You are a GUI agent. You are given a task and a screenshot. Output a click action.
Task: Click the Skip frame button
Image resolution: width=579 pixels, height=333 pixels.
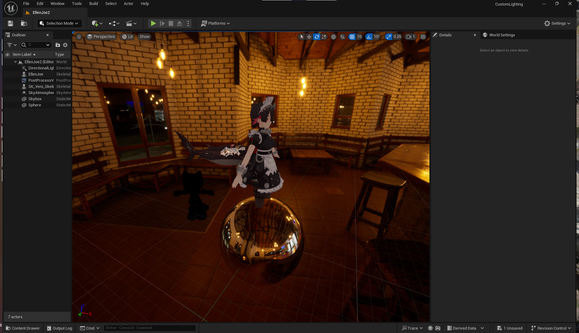tap(162, 23)
